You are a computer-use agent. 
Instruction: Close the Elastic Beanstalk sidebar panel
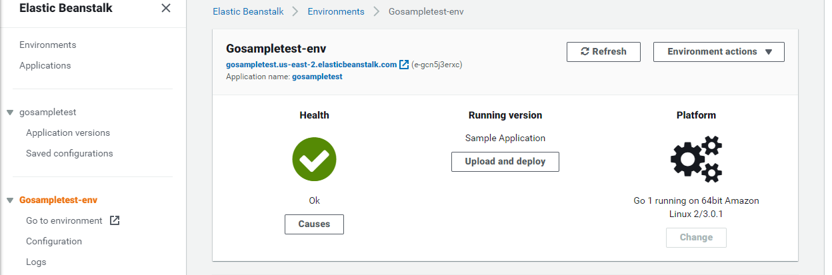(166, 8)
